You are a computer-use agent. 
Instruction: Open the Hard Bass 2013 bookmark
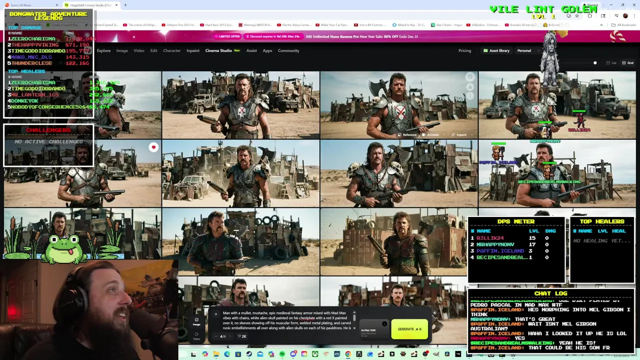click(216, 24)
